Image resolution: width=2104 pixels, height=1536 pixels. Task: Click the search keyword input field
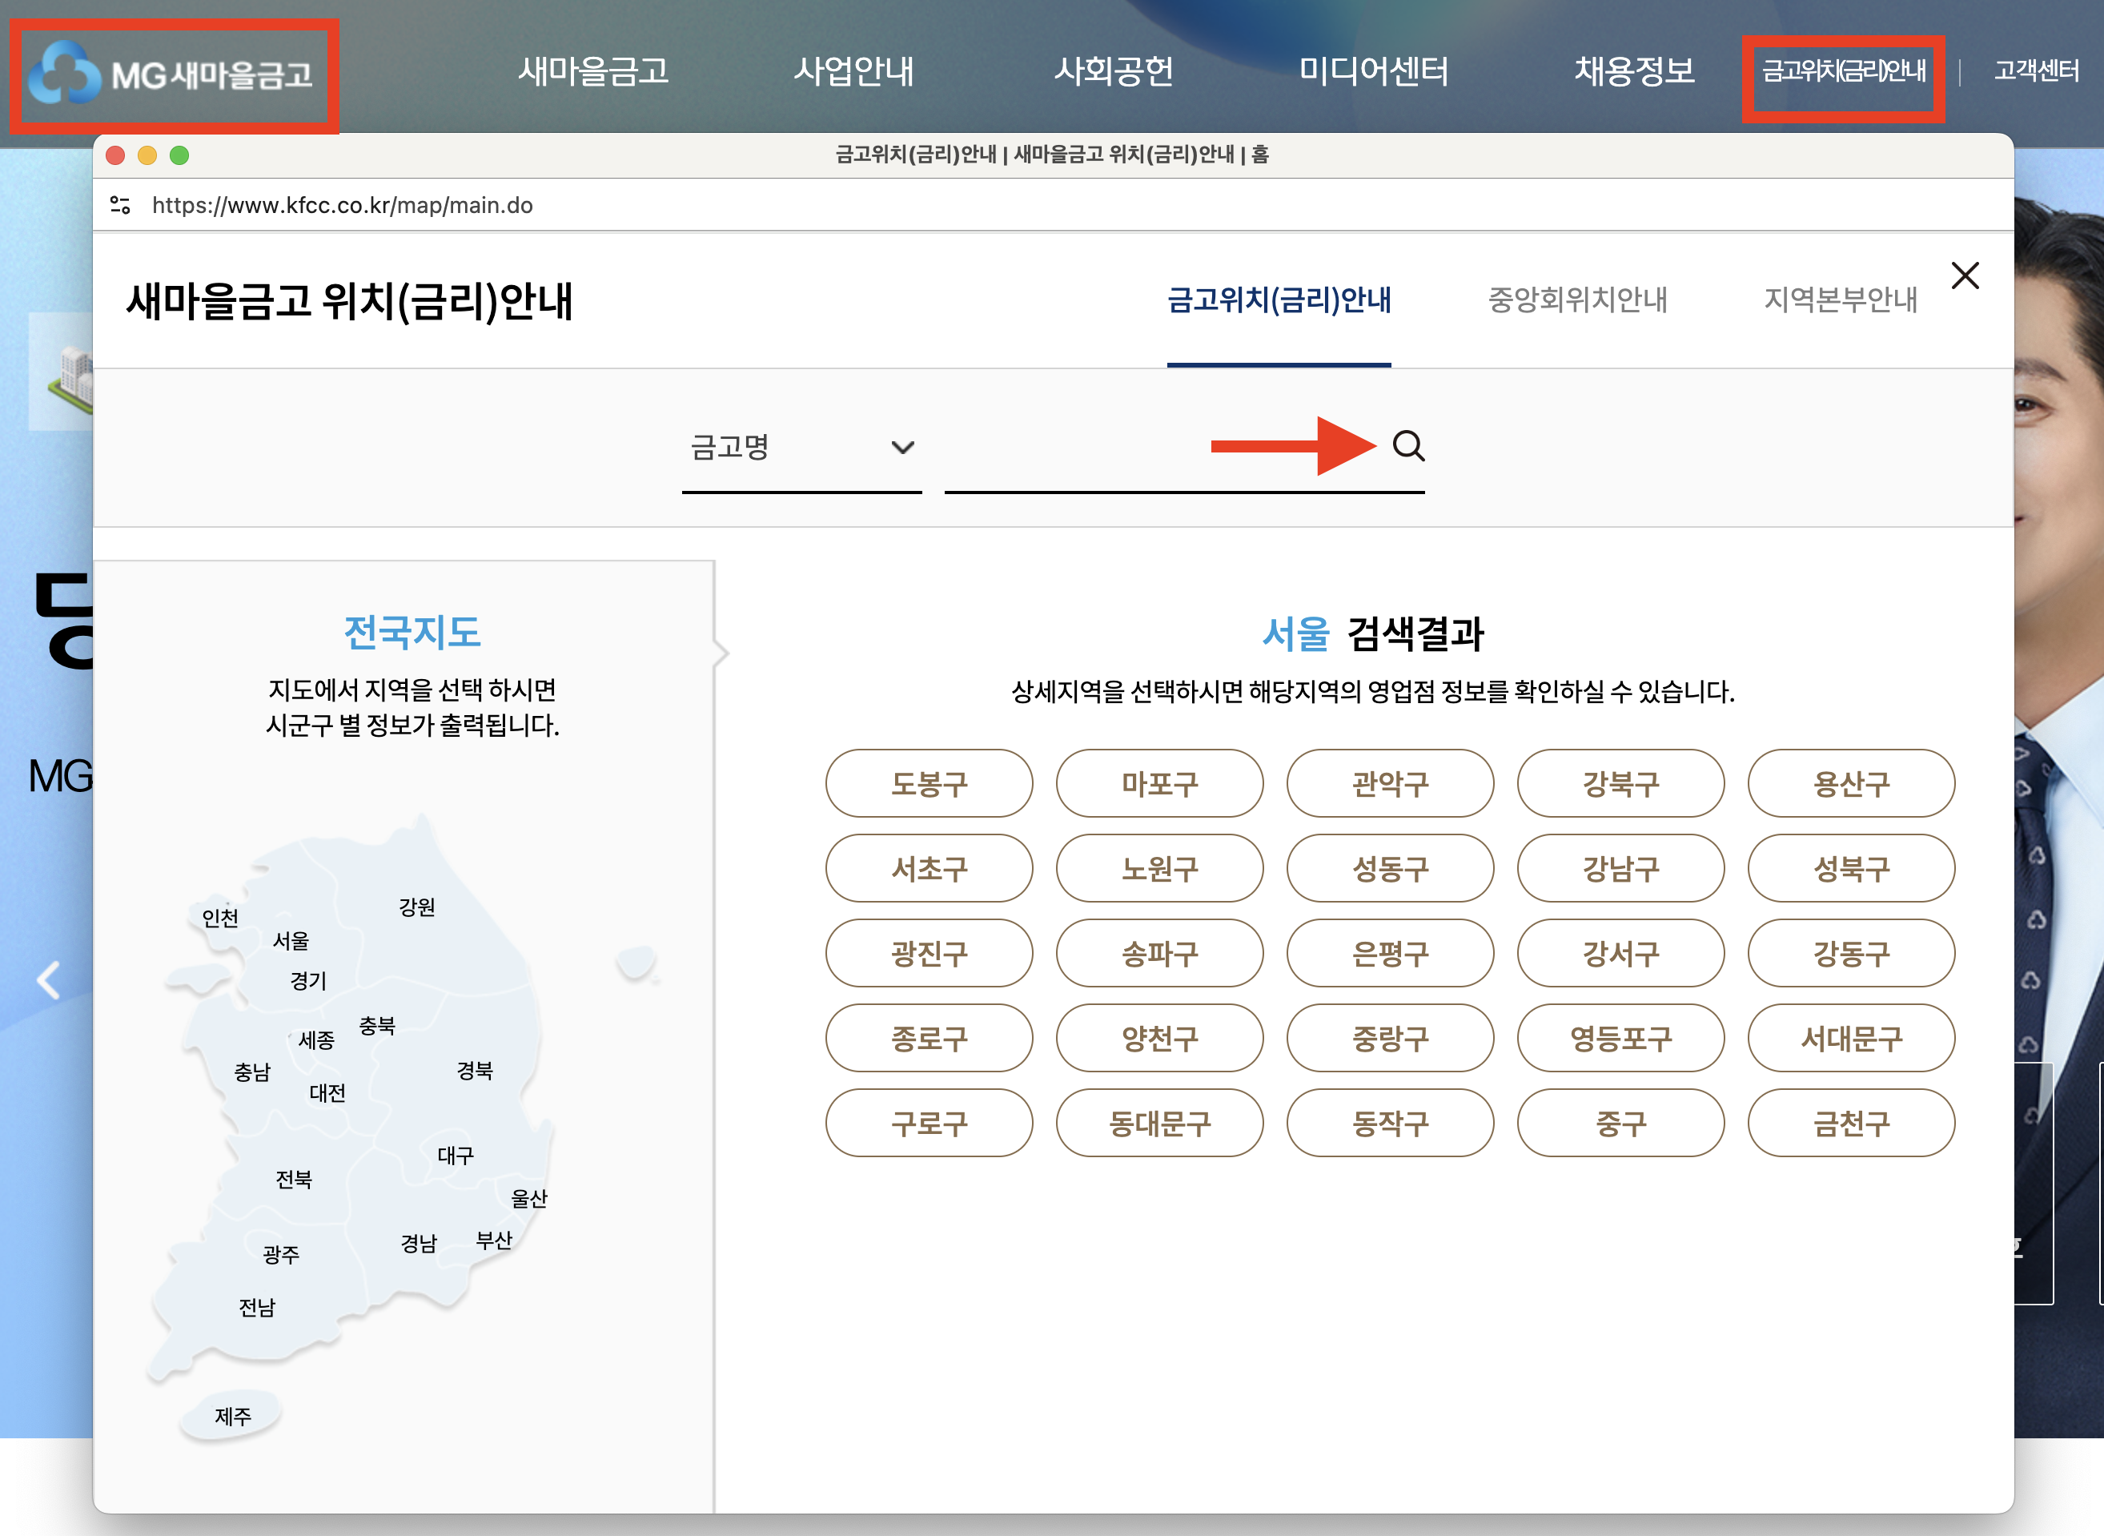pos(1162,447)
